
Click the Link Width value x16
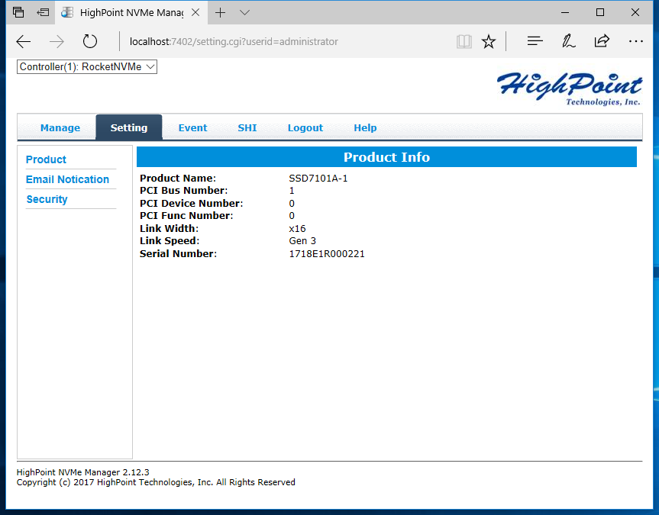[297, 229]
